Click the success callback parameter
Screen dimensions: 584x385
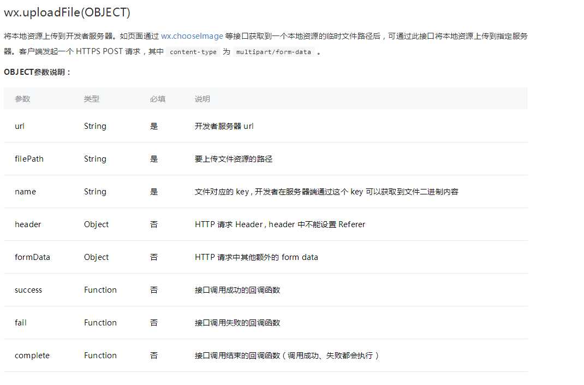click(x=28, y=289)
